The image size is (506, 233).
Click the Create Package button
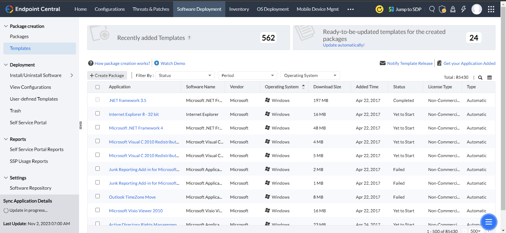pos(107,75)
